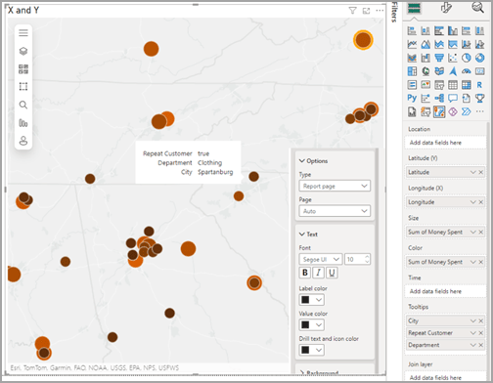Select the ArcGIS Maps visual icon

click(x=439, y=112)
